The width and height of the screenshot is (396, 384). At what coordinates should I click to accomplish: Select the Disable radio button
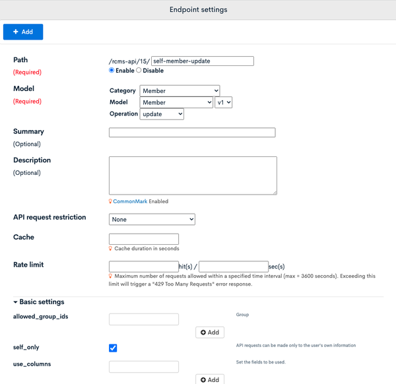coord(139,70)
